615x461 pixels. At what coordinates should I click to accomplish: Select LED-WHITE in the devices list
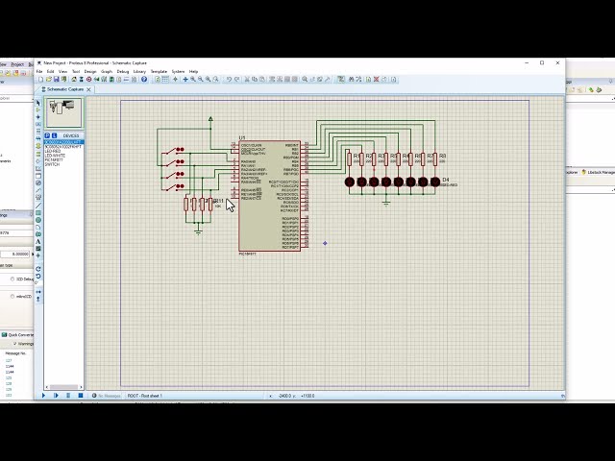click(x=55, y=156)
